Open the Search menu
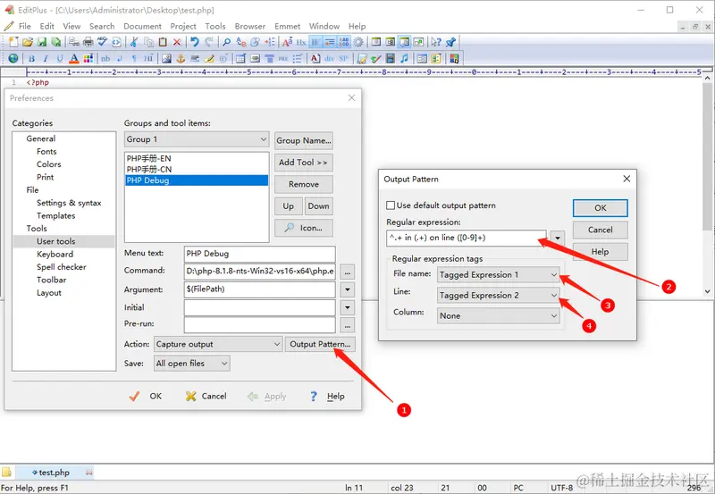 point(102,26)
